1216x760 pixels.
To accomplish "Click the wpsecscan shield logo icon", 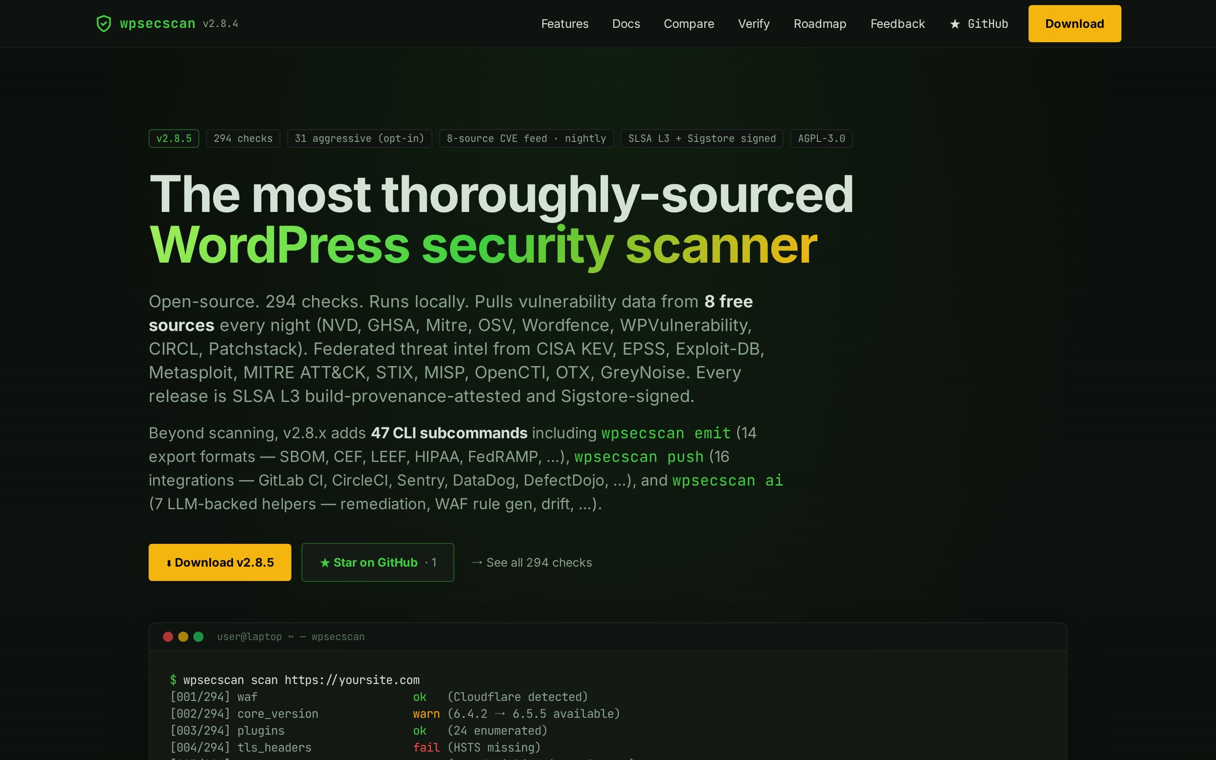I will [103, 24].
